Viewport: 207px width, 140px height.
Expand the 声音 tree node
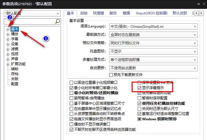(8, 59)
